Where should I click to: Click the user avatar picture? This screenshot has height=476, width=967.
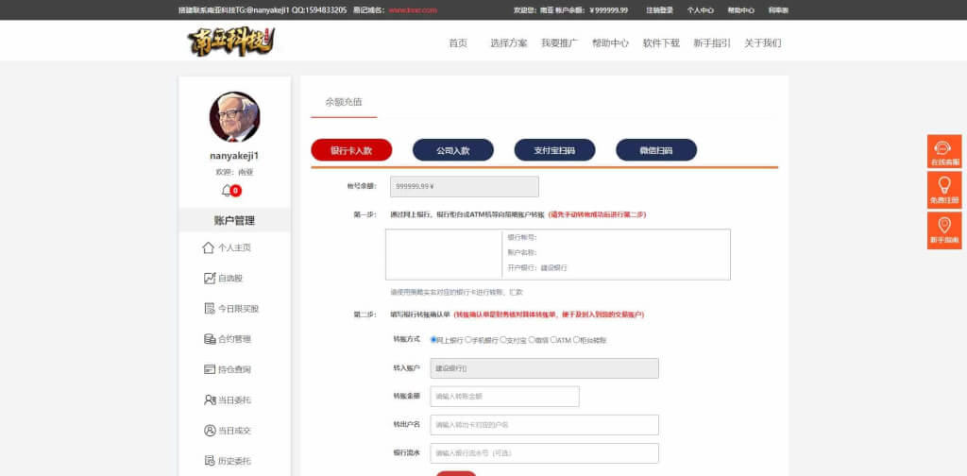(234, 117)
